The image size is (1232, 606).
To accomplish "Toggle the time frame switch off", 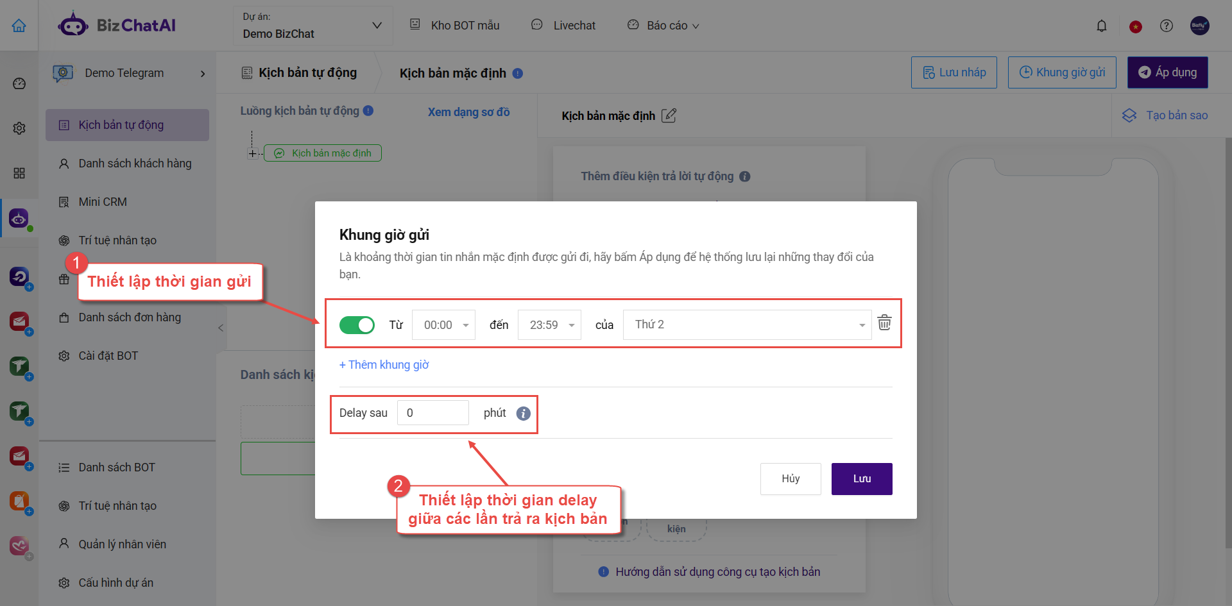I will pyautogui.click(x=357, y=325).
